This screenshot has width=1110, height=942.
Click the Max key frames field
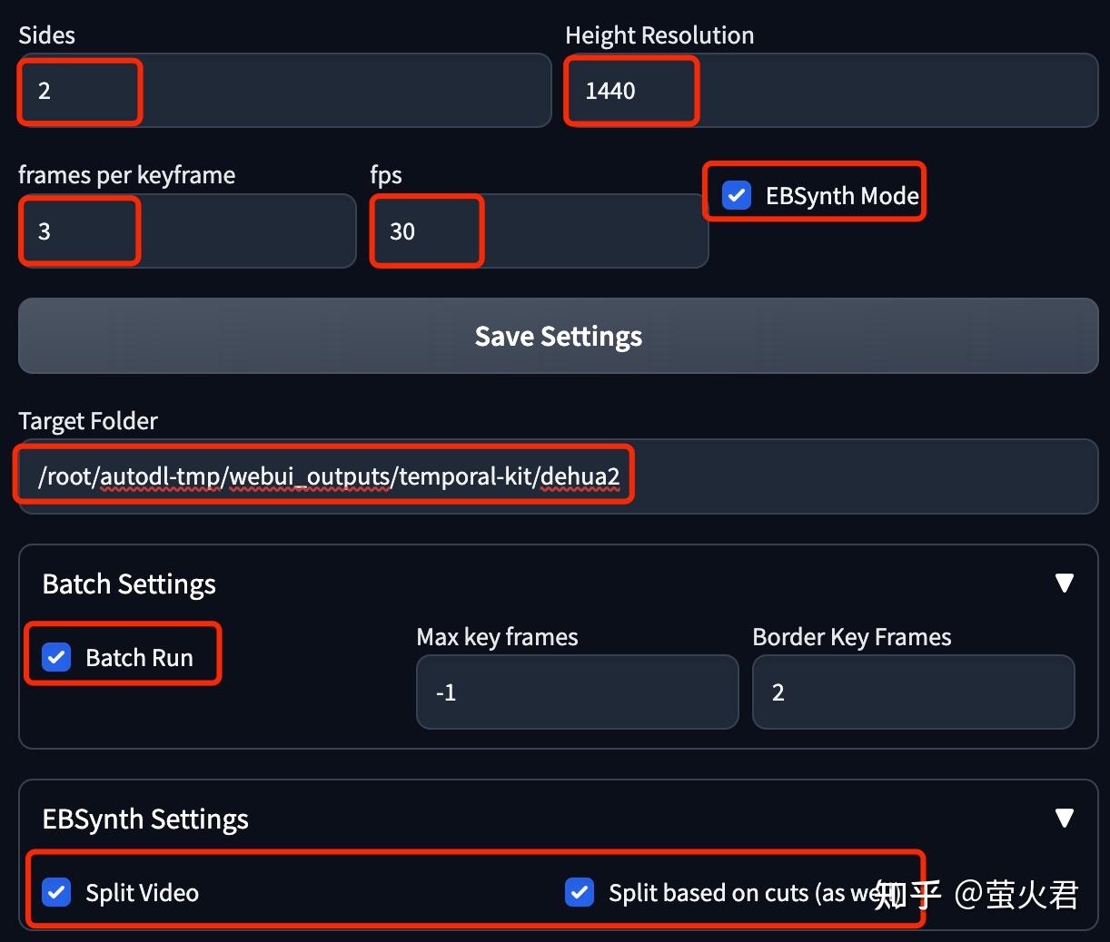coord(577,692)
